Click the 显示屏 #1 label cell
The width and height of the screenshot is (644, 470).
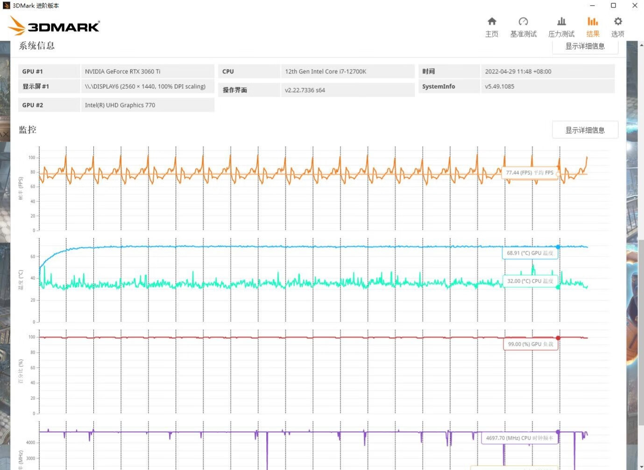click(x=49, y=86)
